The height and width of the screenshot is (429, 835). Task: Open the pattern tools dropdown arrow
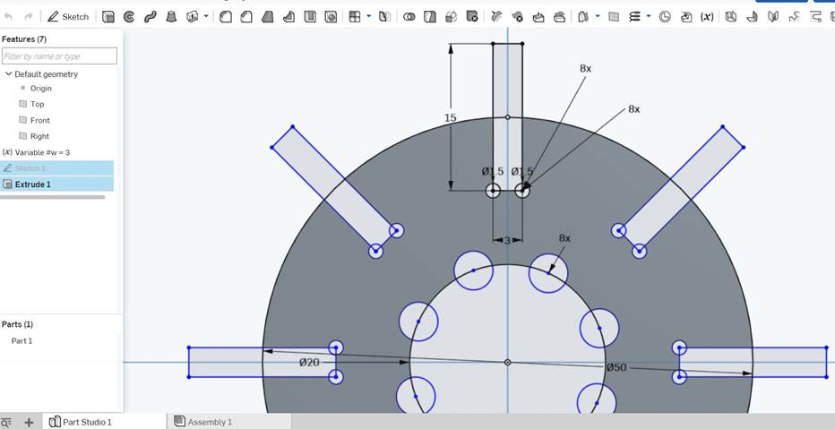click(x=369, y=16)
